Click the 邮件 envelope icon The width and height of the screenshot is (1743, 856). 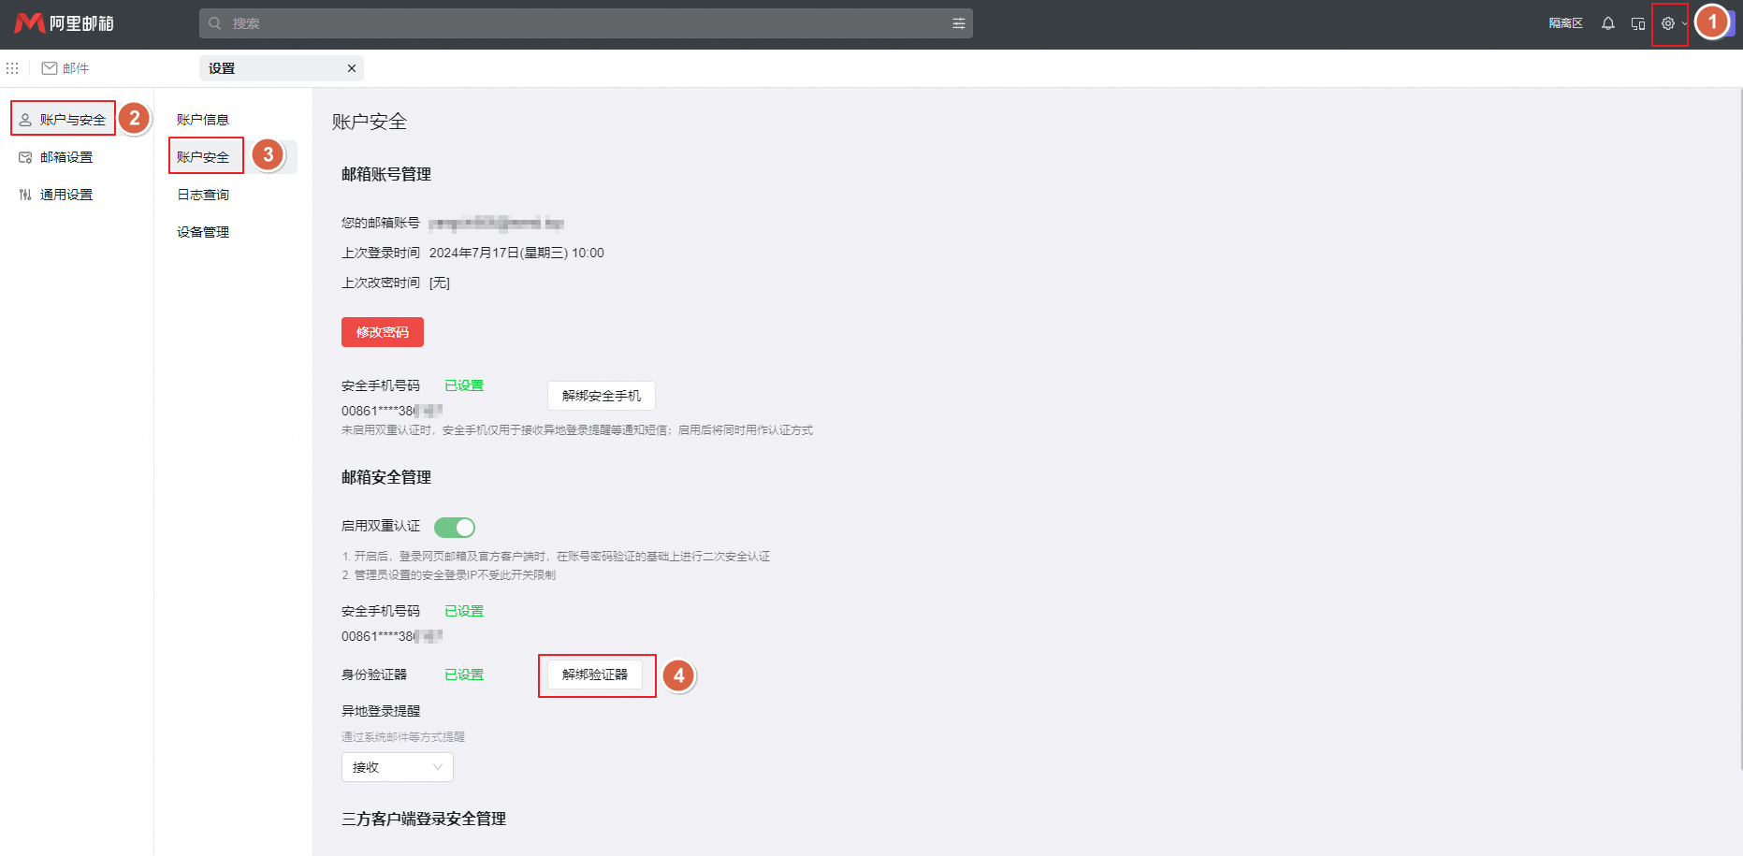pyautogui.click(x=49, y=67)
